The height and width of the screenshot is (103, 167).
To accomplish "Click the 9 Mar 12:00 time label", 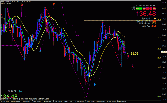I will tap(68, 102).
